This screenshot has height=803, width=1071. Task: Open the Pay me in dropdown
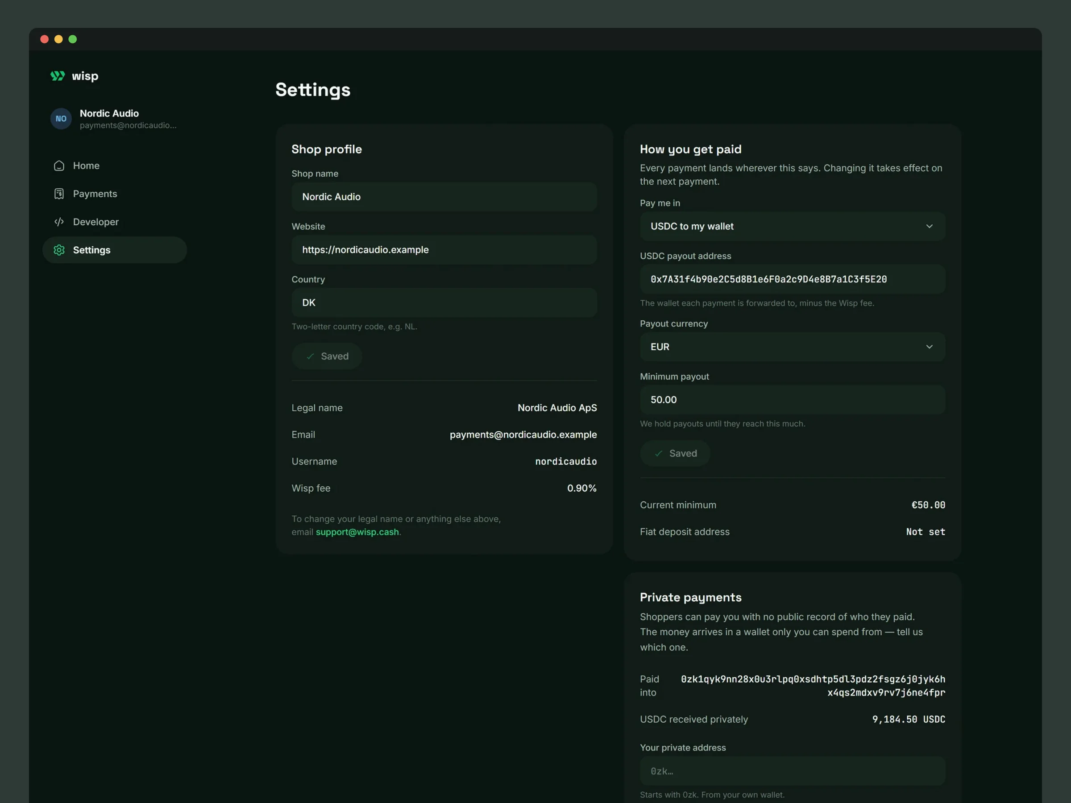click(x=792, y=226)
